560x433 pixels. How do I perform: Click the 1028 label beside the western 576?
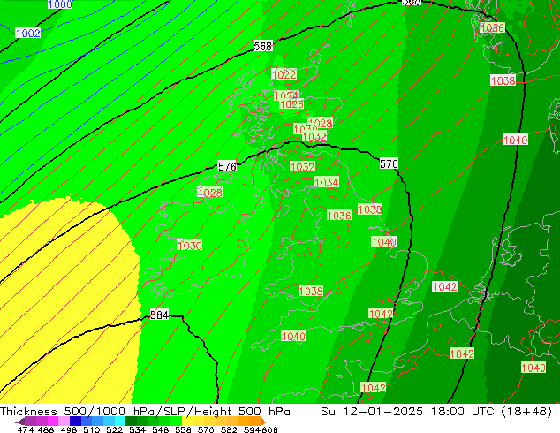click(209, 193)
